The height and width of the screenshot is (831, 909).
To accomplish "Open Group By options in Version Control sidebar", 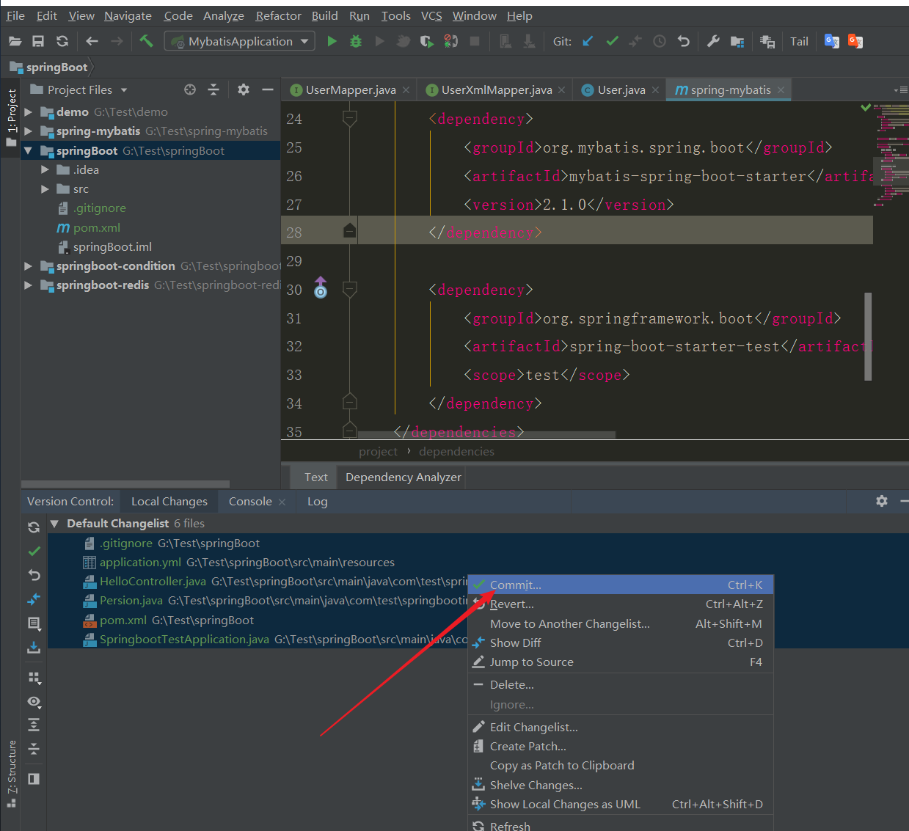I will [34, 677].
